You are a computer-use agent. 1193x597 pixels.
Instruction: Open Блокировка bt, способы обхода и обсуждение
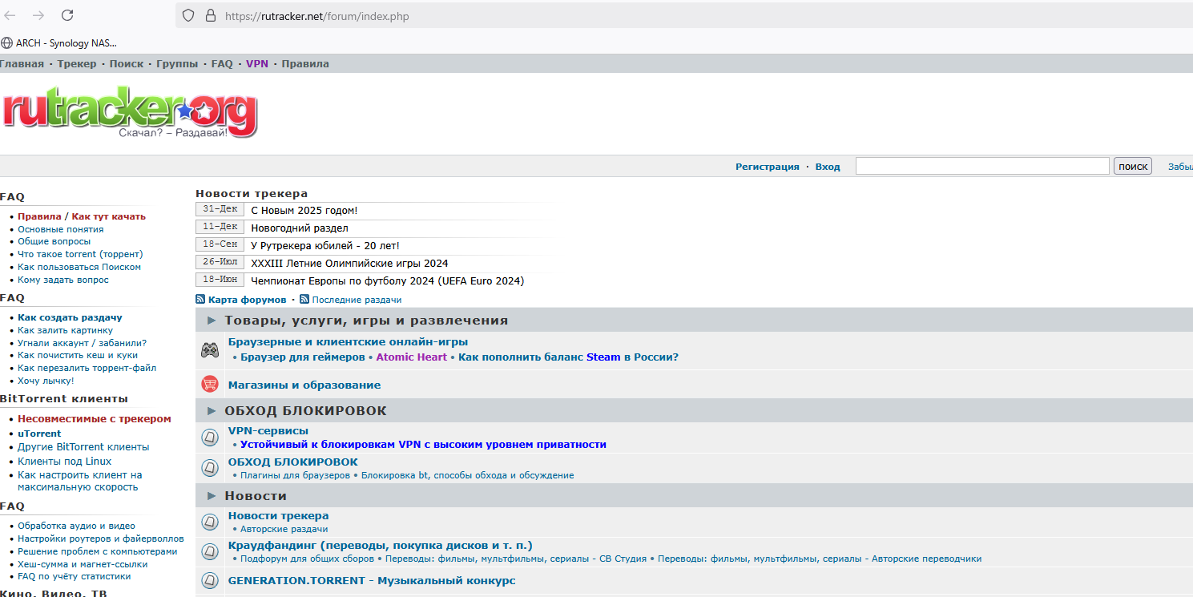pyautogui.click(x=468, y=475)
